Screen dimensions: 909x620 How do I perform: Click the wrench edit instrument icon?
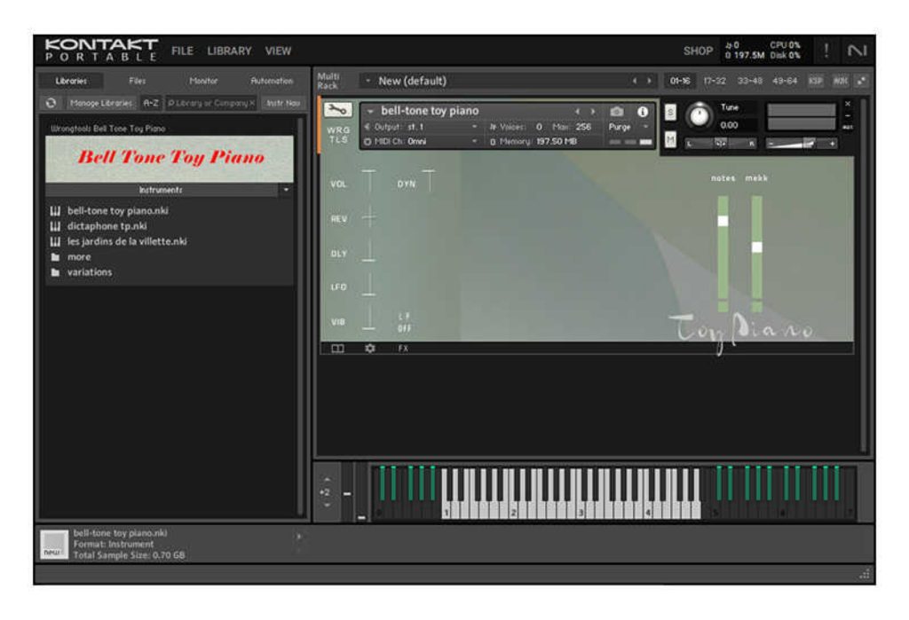pyautogui.click(x=337, y=110)
